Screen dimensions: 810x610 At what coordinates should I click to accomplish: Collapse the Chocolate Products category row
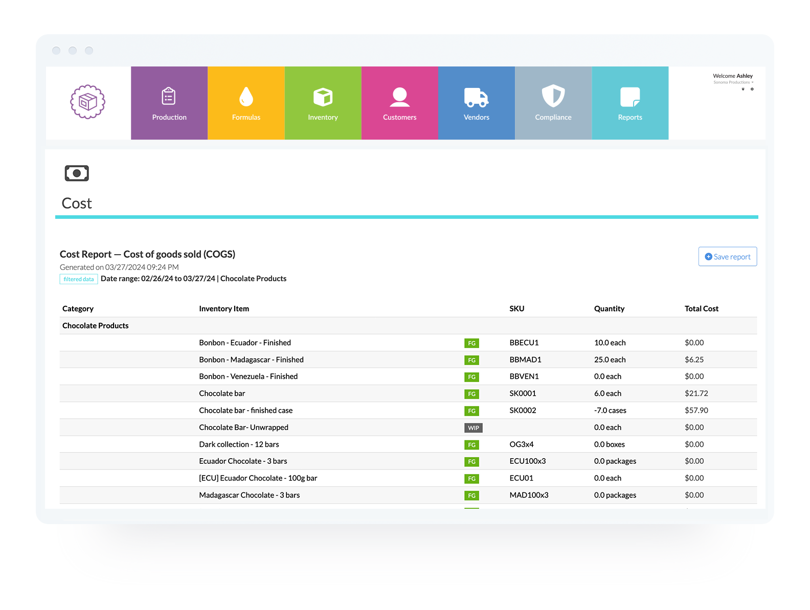[96, 326]
